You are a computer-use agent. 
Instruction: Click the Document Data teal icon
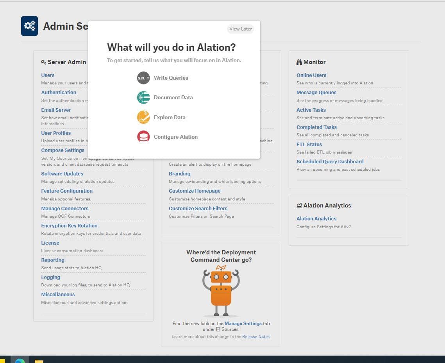(143, 97)
